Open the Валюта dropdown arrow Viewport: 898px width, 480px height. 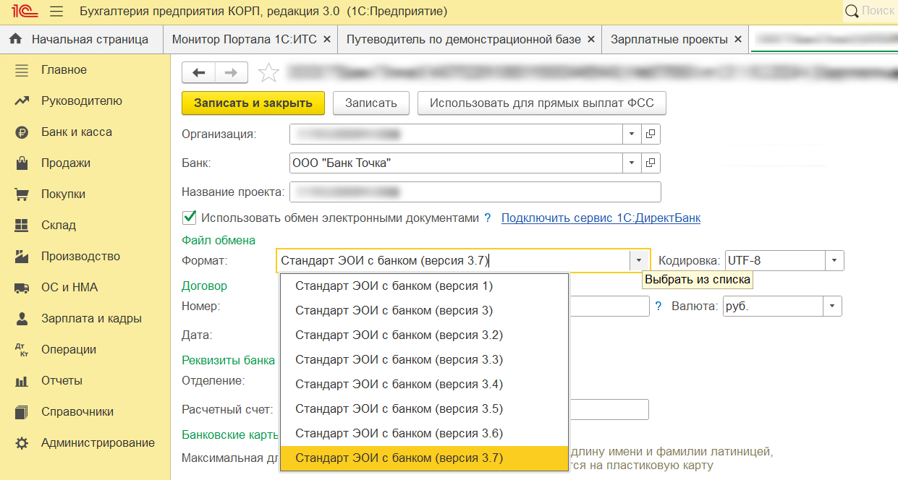click(832, 307)
